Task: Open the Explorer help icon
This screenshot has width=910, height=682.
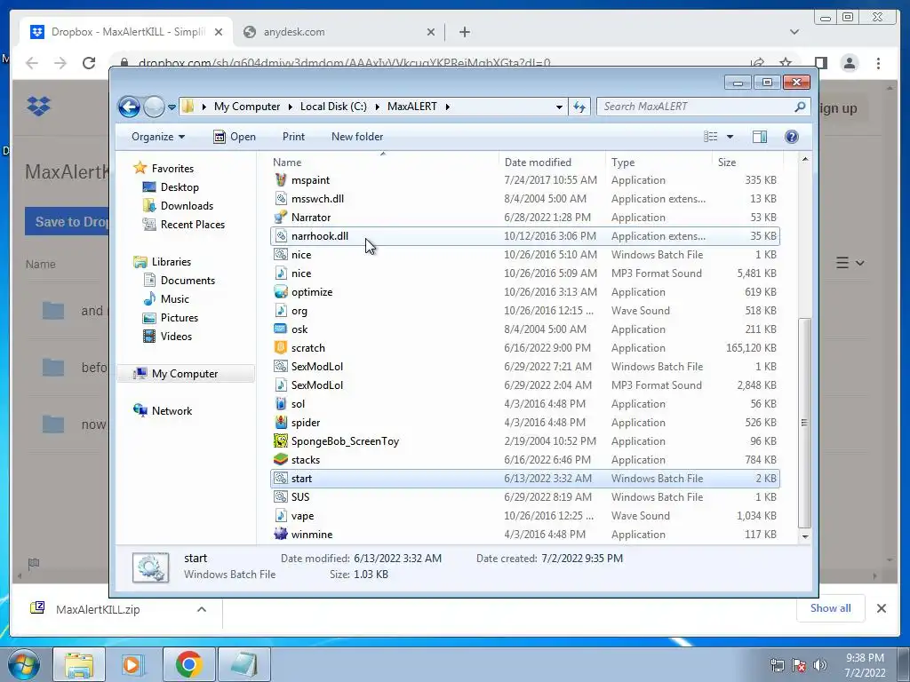Action: click(x=791, y=137)
